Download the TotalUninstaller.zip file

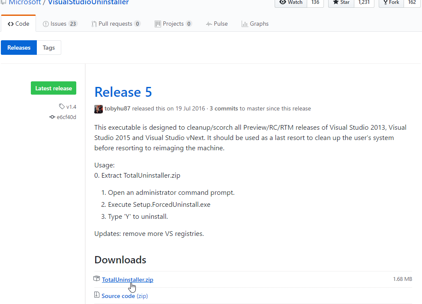(127, 279)
